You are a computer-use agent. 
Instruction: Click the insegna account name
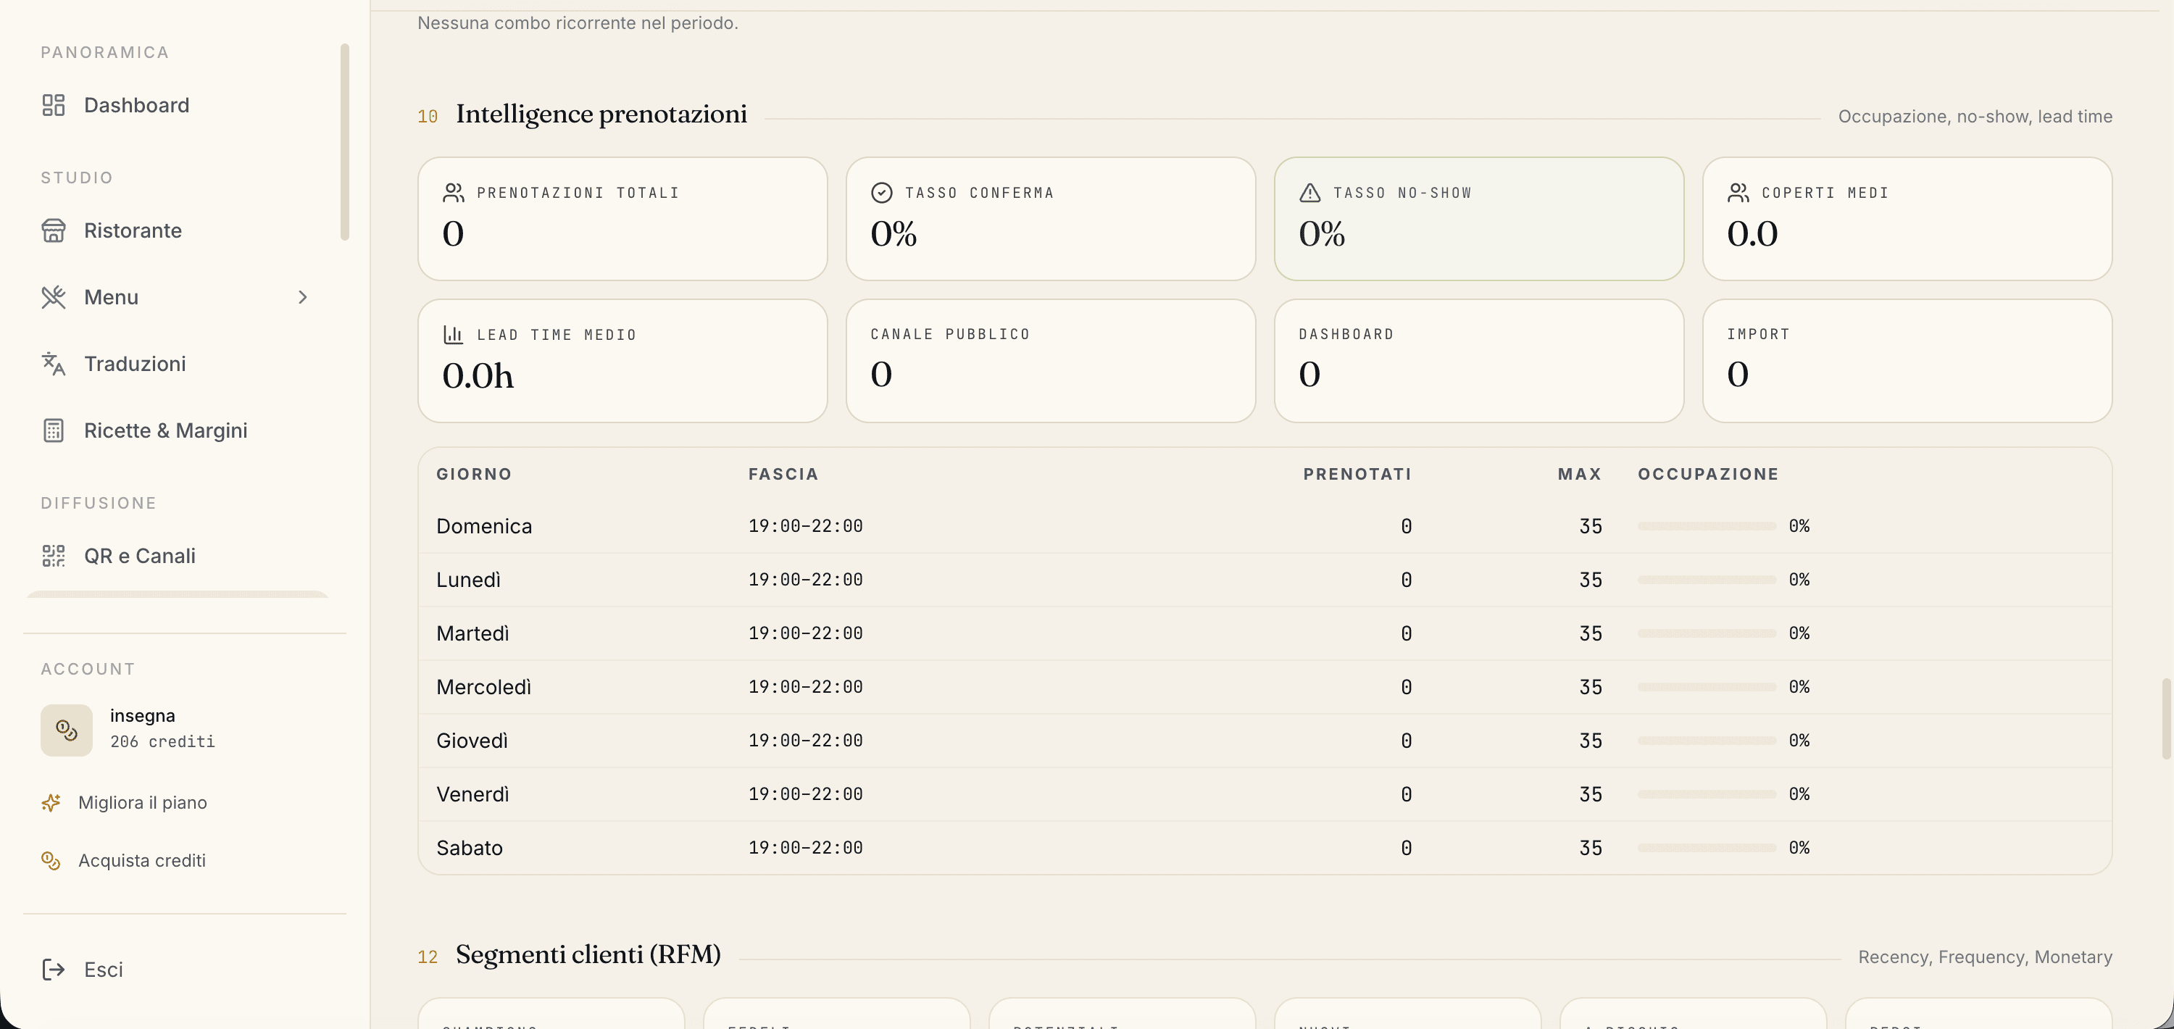[143, 715]
